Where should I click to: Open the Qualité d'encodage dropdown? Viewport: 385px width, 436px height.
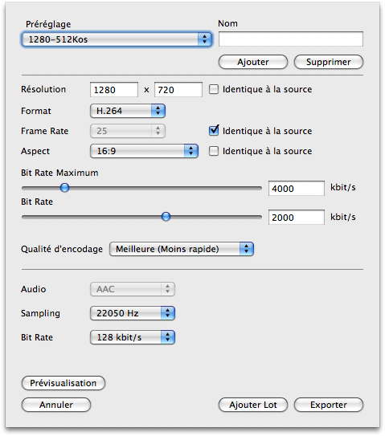point(182,249)
